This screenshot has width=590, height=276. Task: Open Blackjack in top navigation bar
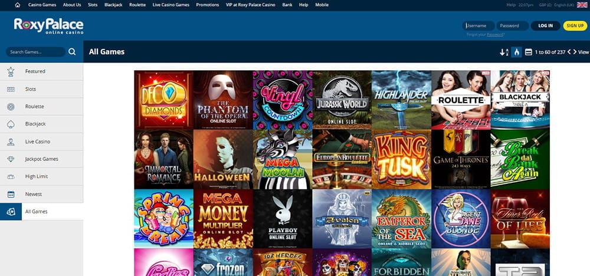pyautogui.click(x=113, y=5)
